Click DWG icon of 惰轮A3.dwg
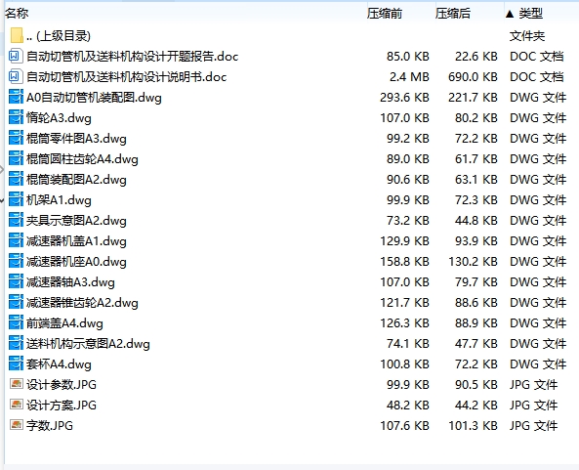Viewport: 579px width, 470px height. pyautogui.click(x=16, y=118)
